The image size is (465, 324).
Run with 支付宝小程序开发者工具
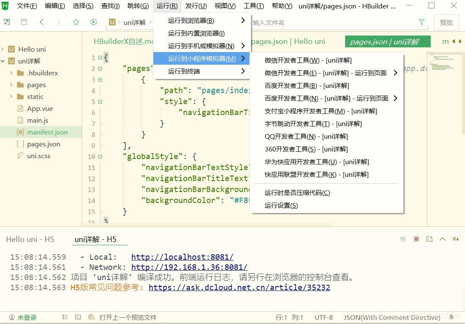[x=327, y=111]
